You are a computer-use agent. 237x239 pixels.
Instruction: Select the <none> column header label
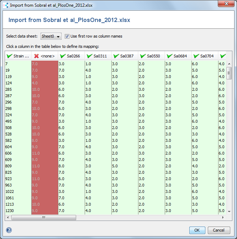(48, 56)
